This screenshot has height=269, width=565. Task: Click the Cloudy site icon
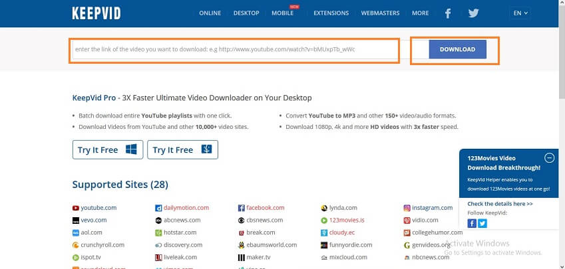[324, 232]
